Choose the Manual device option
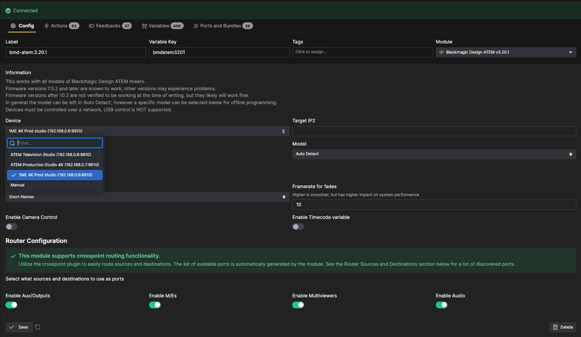 tap(55, 185)
